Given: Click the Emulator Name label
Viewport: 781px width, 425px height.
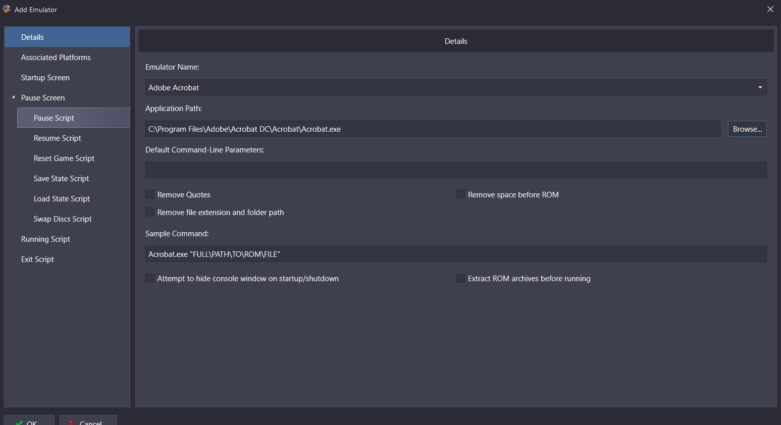Looking at the screenshot, I should click(x=172, y=67).
